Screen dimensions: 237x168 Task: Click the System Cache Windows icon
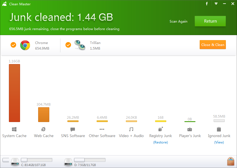pos(14,129)
